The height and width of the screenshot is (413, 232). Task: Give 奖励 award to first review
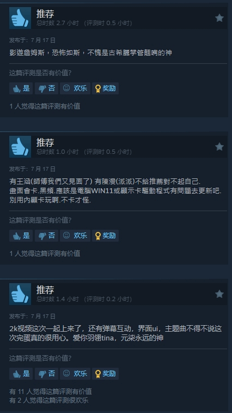(105, 88)
